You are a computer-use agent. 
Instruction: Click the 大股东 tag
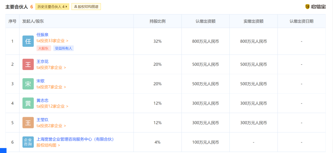coord(44,48)
